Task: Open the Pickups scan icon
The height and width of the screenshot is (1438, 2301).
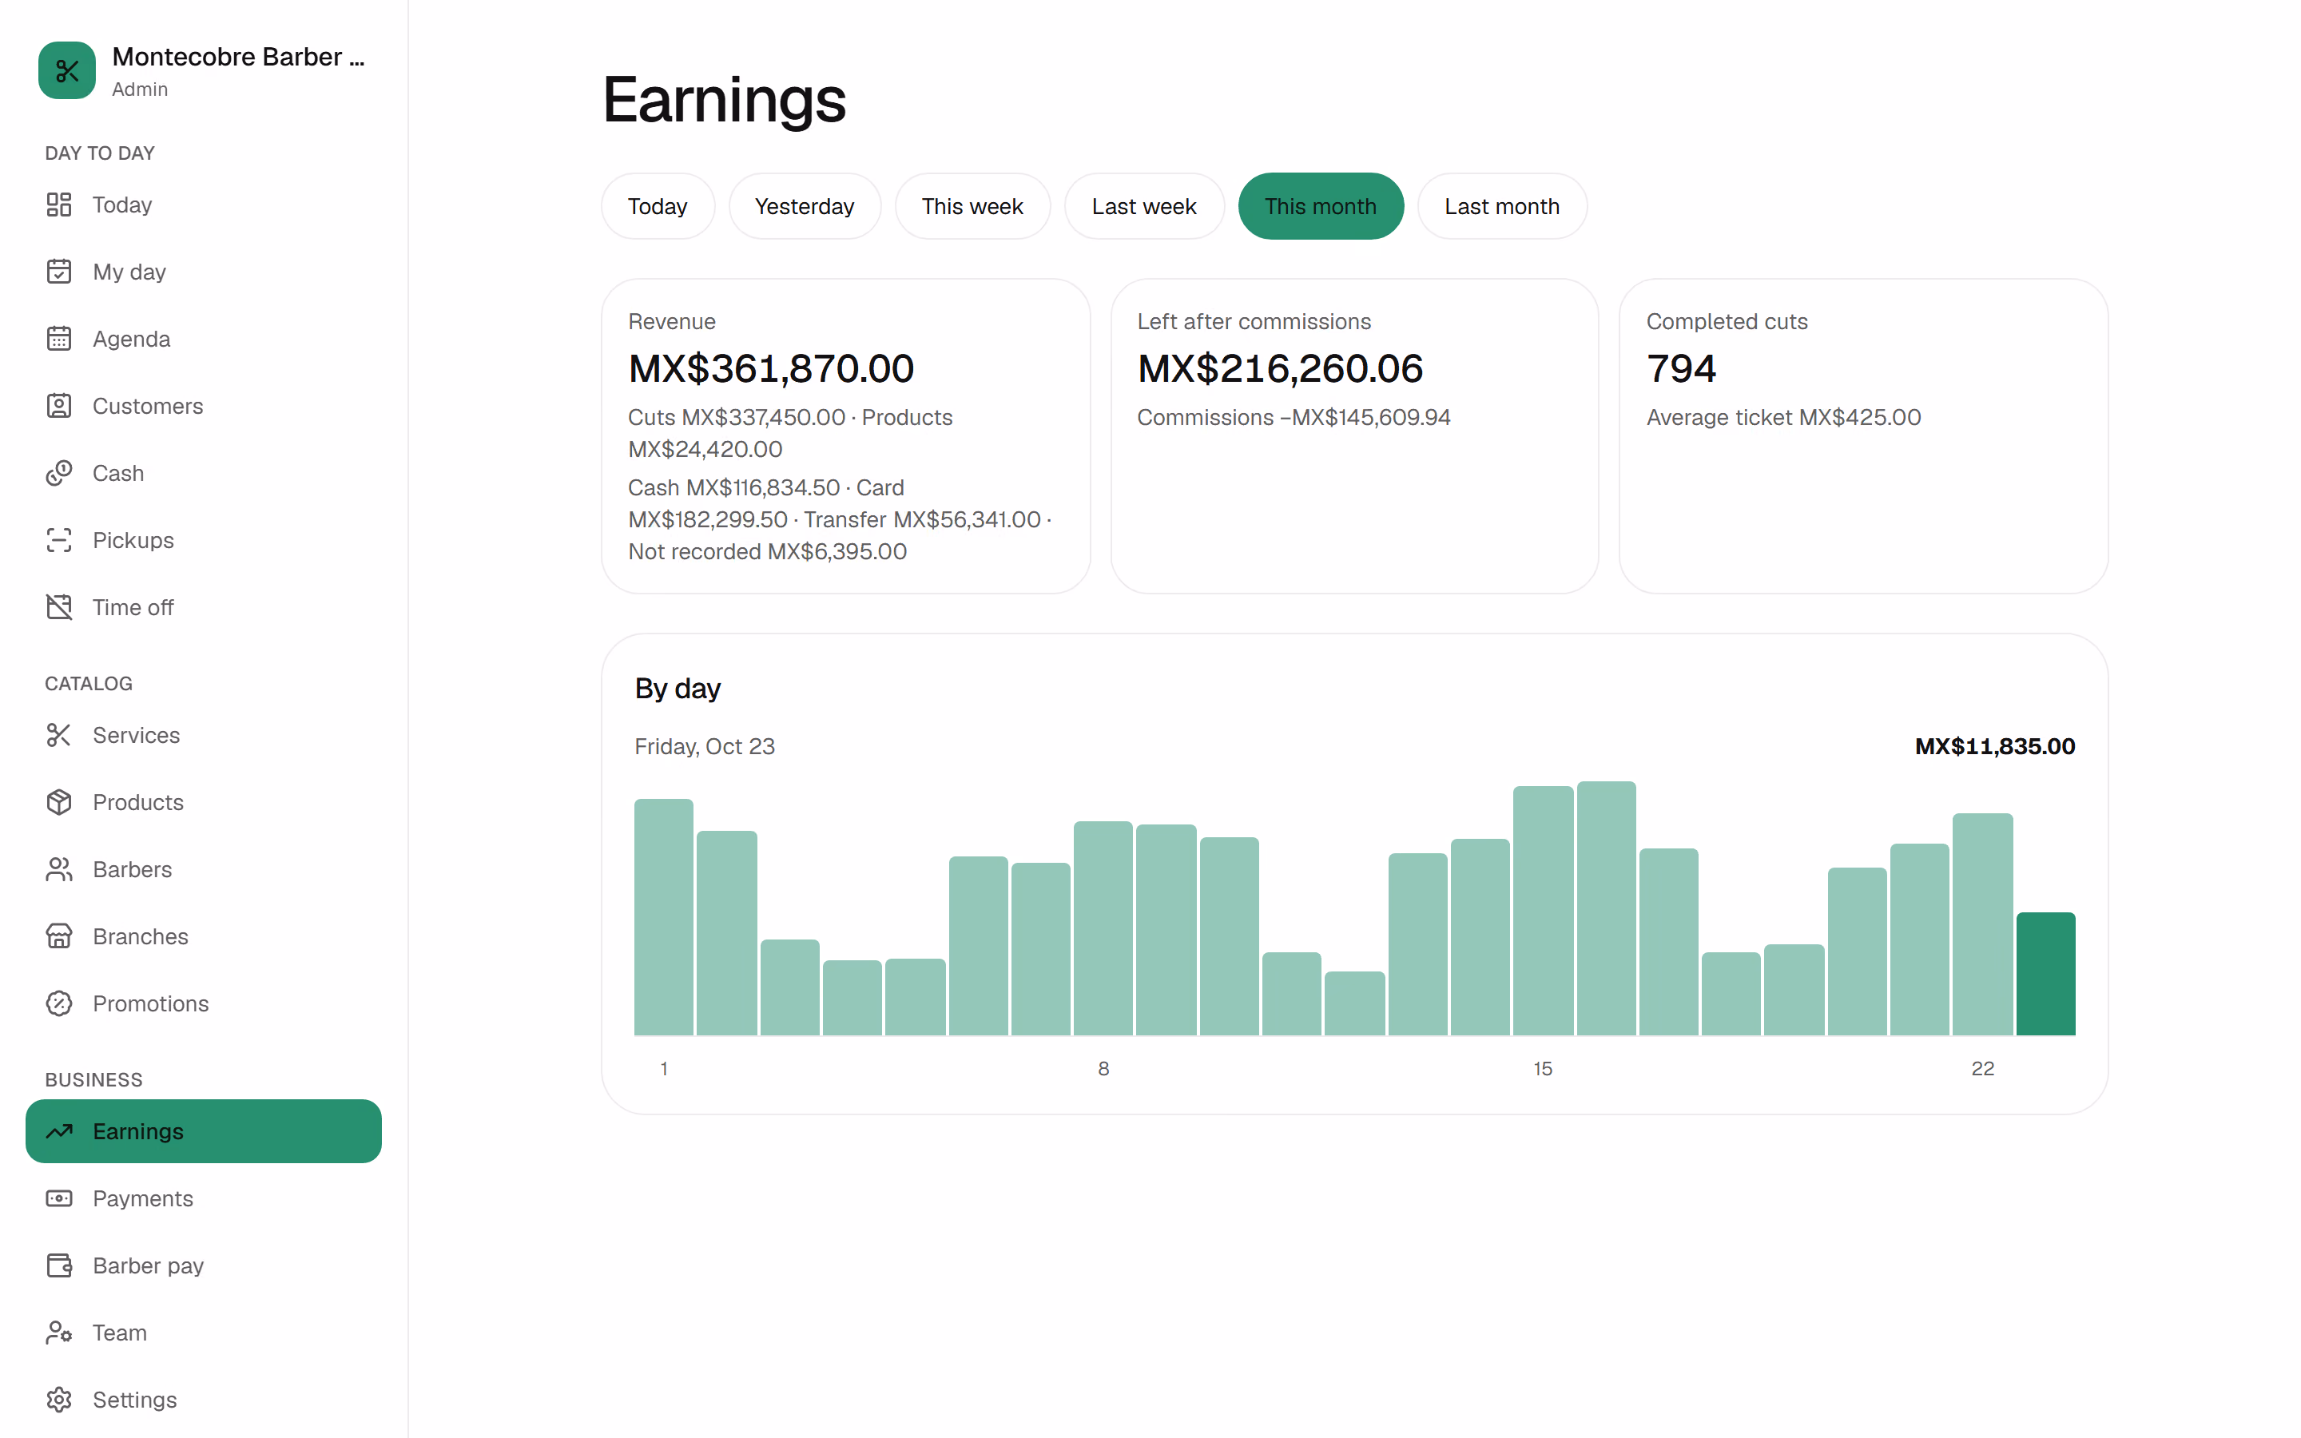Action: point(59,540)
